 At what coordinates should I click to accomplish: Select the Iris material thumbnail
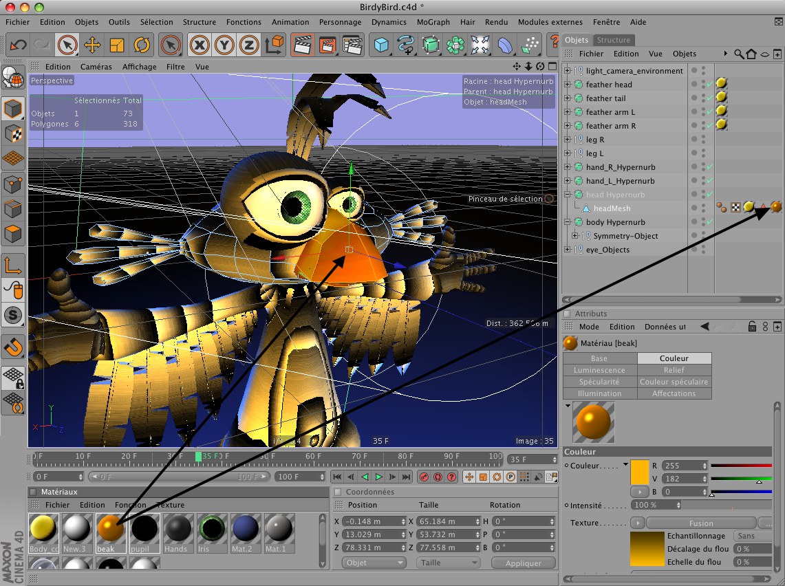tap(212, 530)
